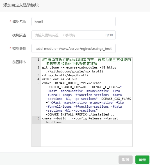
Task: Click the dialog title 添加自定义选装模块
Action: click(x=21, y=5)
